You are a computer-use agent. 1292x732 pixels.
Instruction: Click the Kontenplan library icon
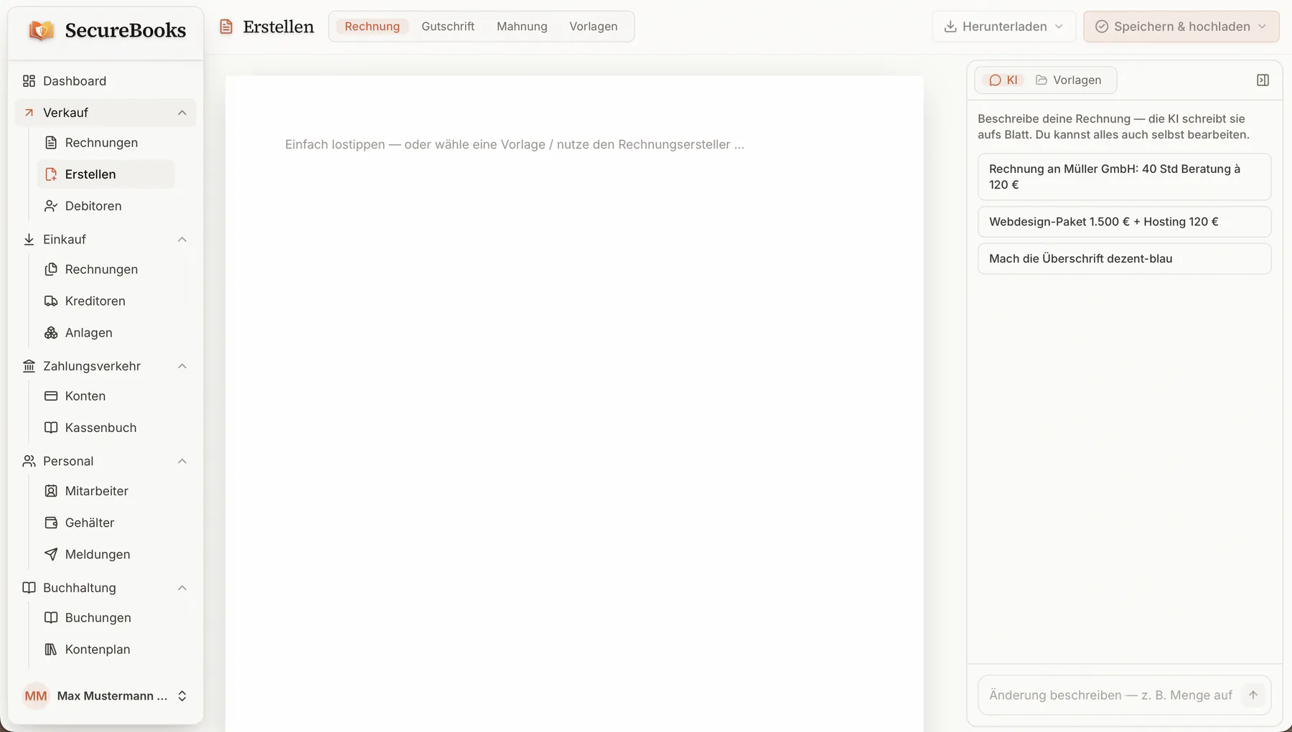pos(51,649)
